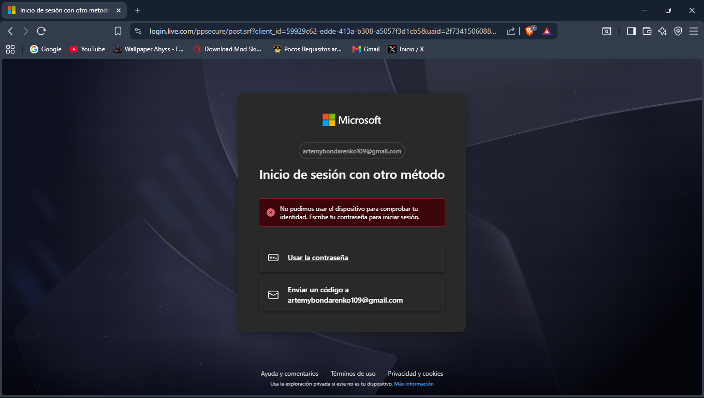The height and width of the screenshot is (398, 704).
Task: Open Brave Shields lion icon
Action: [530, 31]
